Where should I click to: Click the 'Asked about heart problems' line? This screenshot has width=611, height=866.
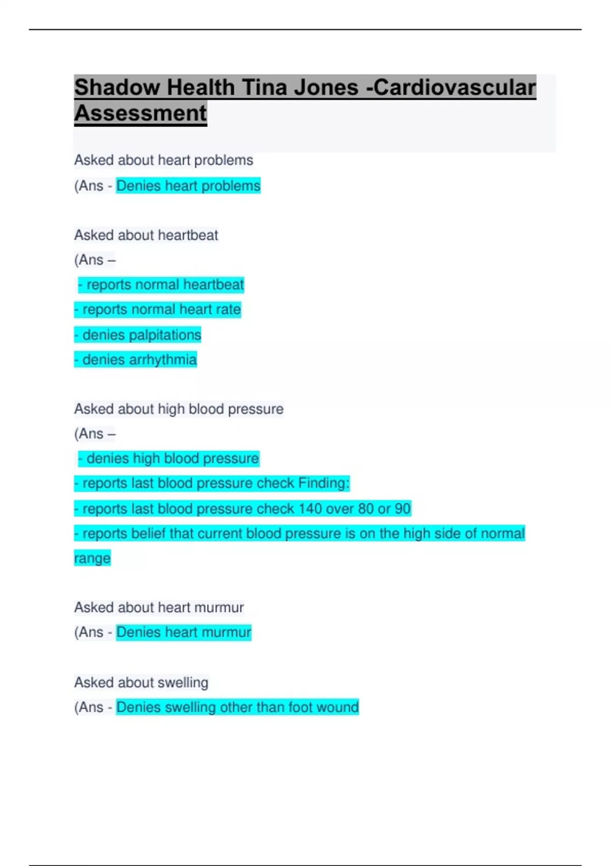(163, 160)
